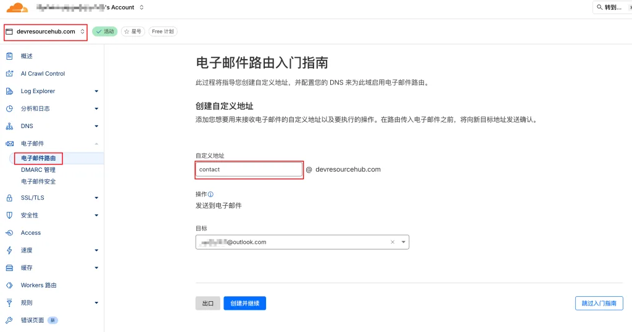Expand the 安全性 section arrow
The image size is (632, 332).
coord(96,216)
